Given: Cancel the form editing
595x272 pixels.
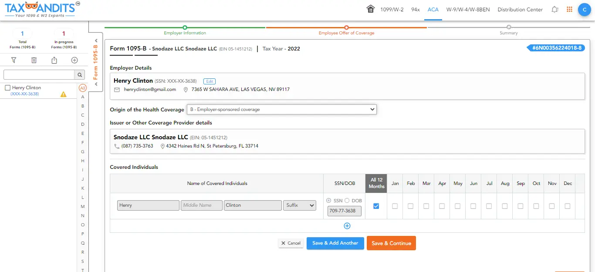Looking at the screenshot, I should 291,243.
